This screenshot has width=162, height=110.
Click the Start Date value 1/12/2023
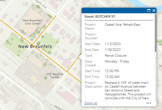tap(113, 44)
